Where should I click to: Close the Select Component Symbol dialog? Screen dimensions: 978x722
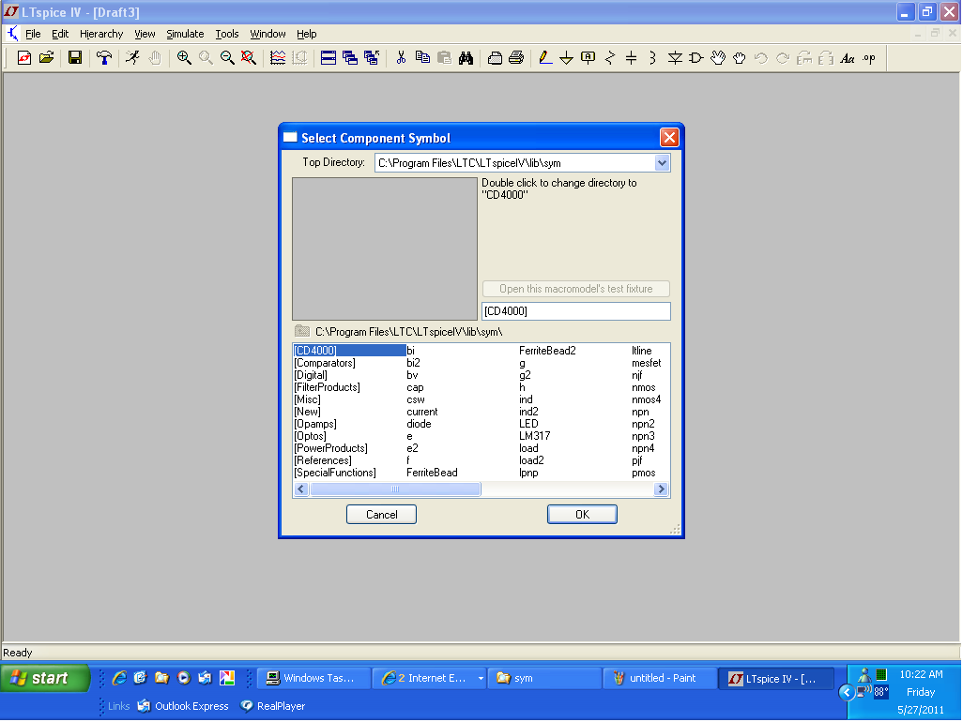click(669, 137)
